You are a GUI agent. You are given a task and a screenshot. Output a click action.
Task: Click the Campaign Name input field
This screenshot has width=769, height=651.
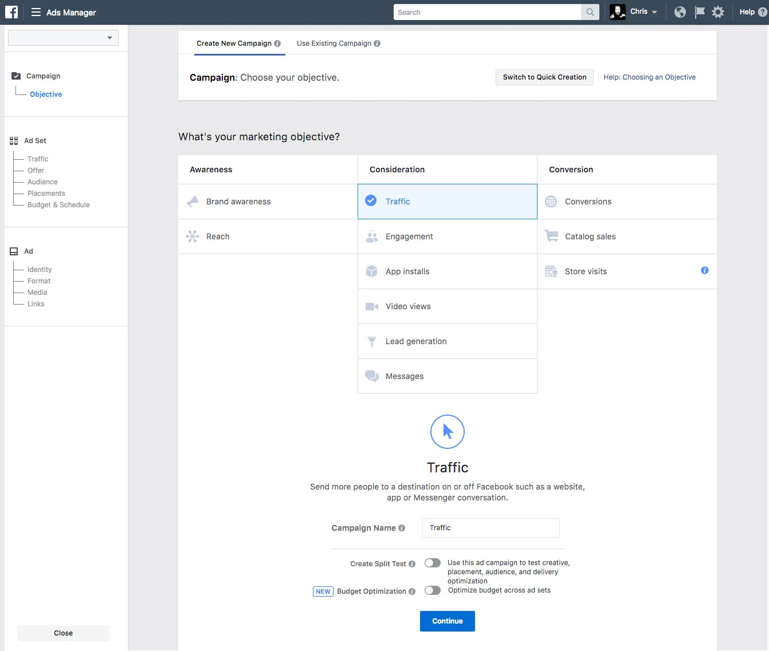pos(491,528)
